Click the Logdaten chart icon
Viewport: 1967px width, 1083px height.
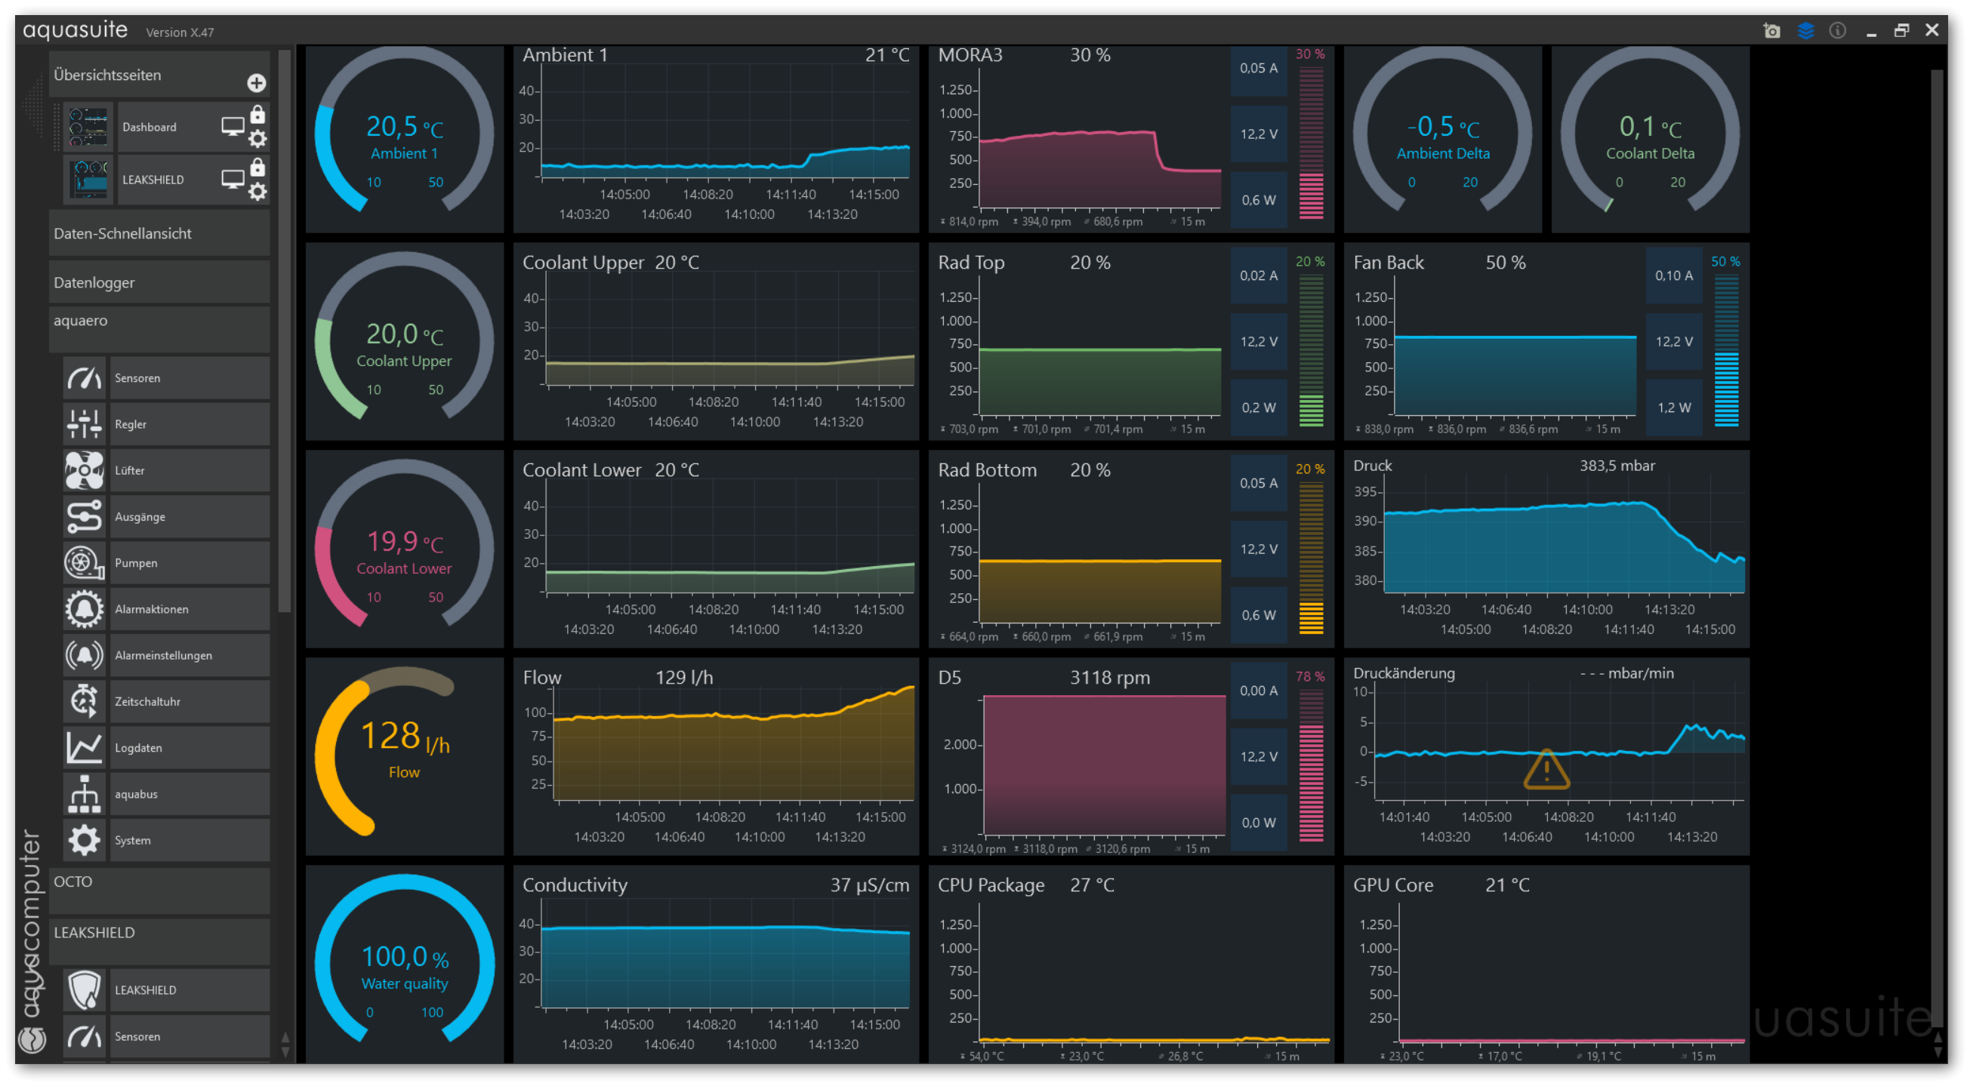[x=84, y=748]
